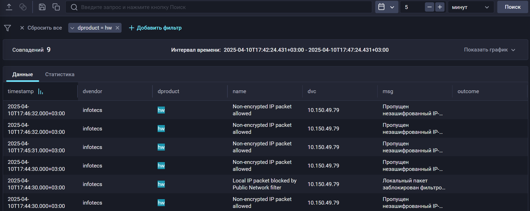Open the calendar date range dropdown
This screenshot has width=530, height=211.
[x=386, y=7]
